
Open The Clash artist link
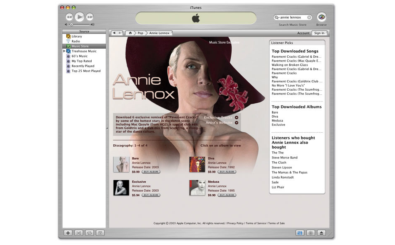click(x=279, y=163)
